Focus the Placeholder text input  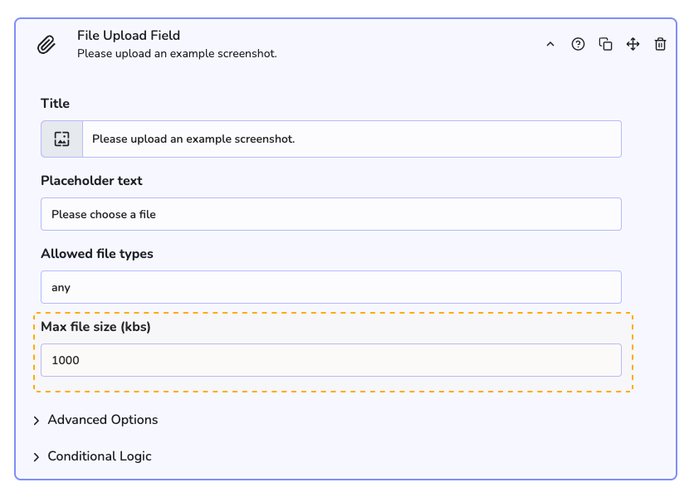330,214
